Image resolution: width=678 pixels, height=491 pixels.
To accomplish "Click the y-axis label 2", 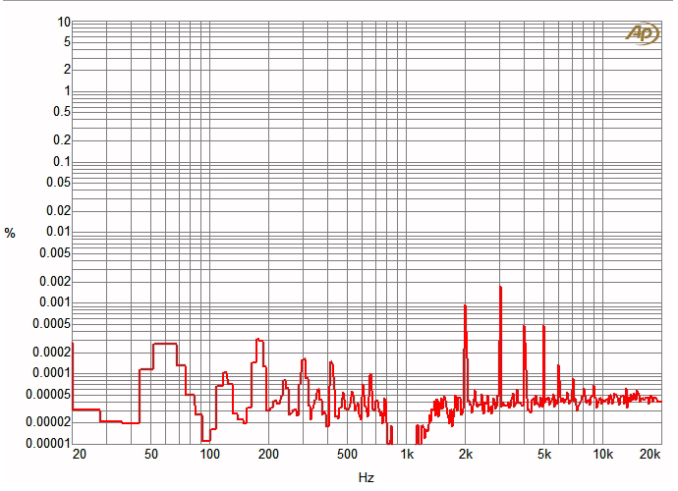I will [67, 69].
